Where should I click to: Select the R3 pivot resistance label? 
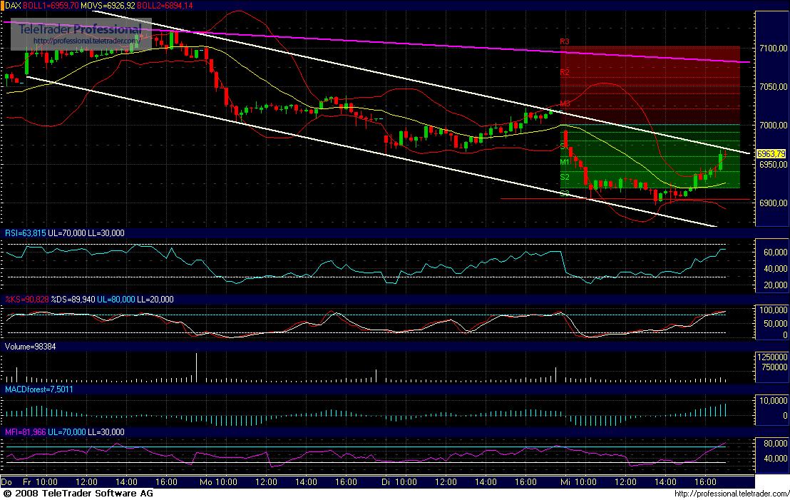coord(565,41)
